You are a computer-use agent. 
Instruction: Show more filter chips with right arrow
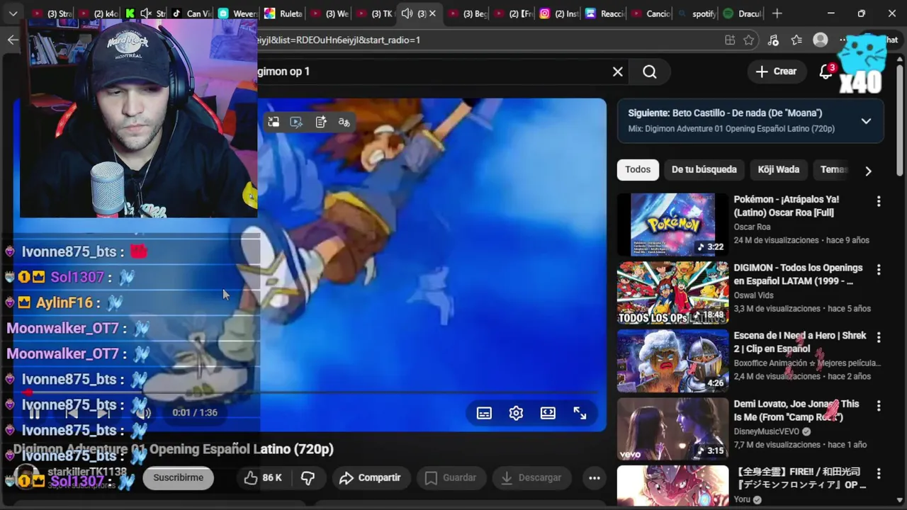coord(868,170)
